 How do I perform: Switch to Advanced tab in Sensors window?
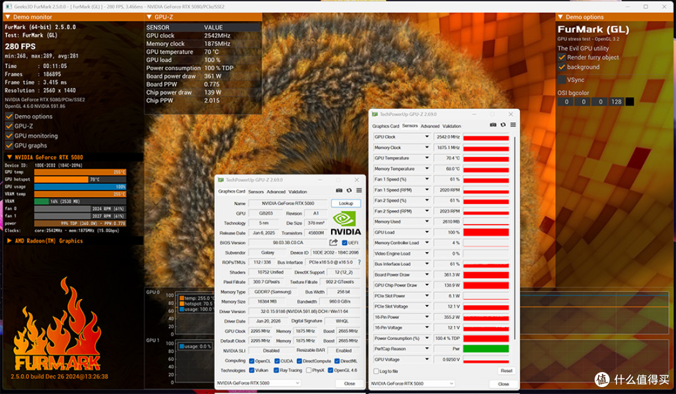point(430,126)
